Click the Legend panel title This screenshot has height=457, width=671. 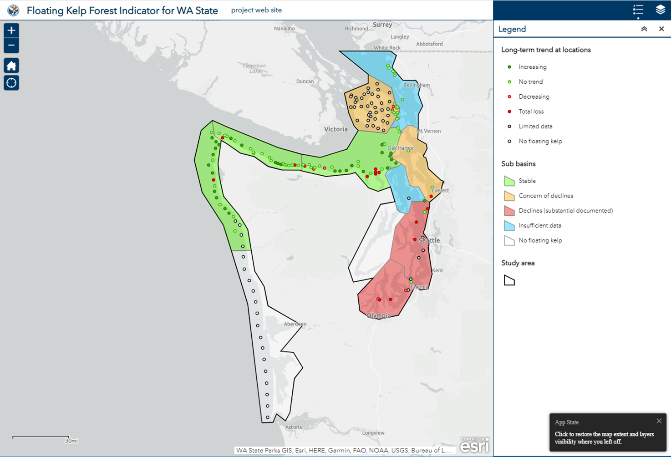click(512, 29)
